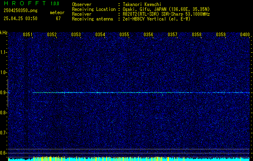Click the Observer label
This screenshot has width=253, height=161.
(82, 4)
